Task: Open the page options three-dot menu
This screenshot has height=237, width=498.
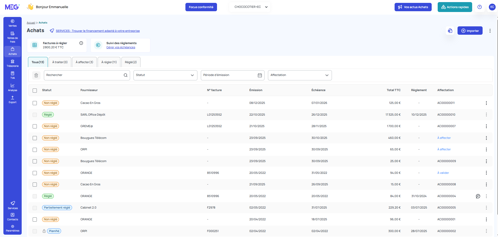Action: tap(490, 31)
